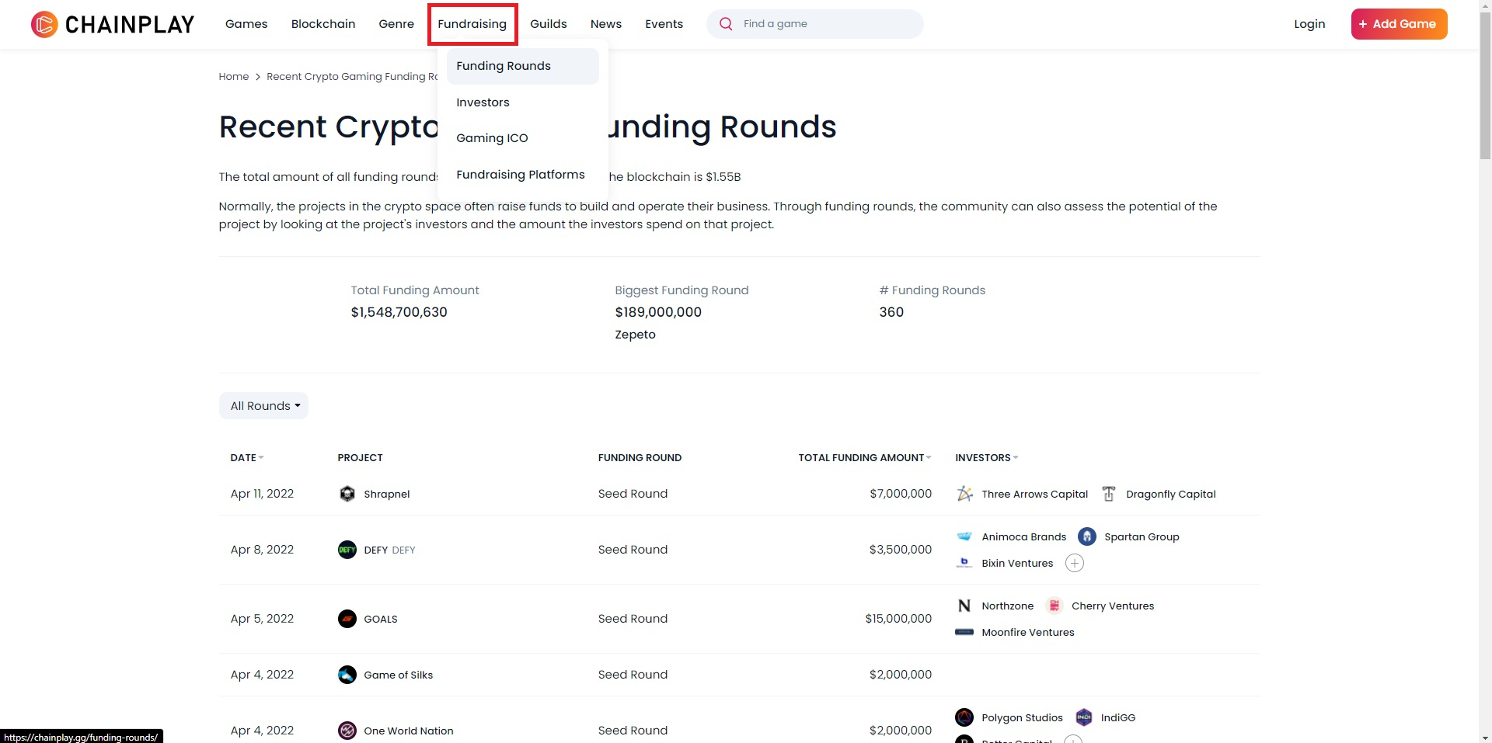Open Animoca Brands investor link
The width and height of the screenshot is (1492, 743).
[1024, 536]
